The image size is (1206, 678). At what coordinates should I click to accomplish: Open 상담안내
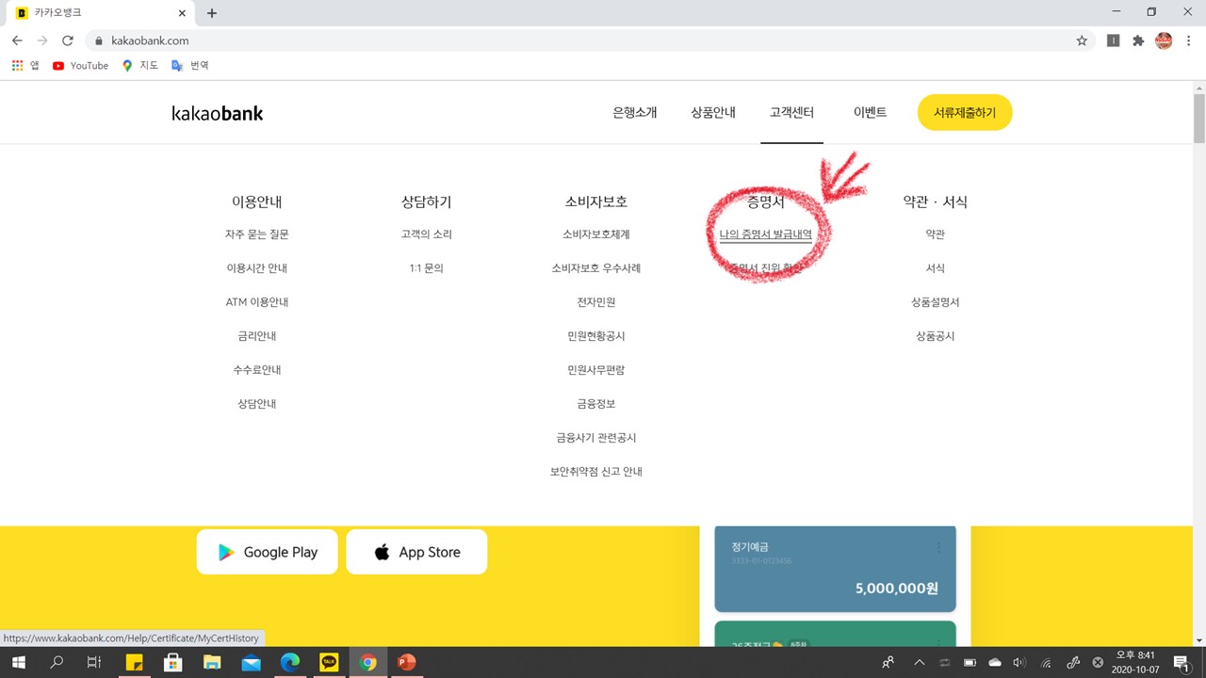point(257,404)
